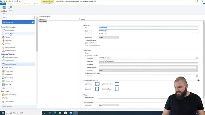Open the Java Products page
The height and width of the screenshot is (115, 205).
(x=9, y=101)
